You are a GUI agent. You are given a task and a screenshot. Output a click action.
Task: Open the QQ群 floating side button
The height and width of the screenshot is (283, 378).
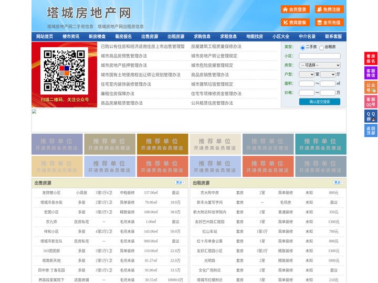371,116
